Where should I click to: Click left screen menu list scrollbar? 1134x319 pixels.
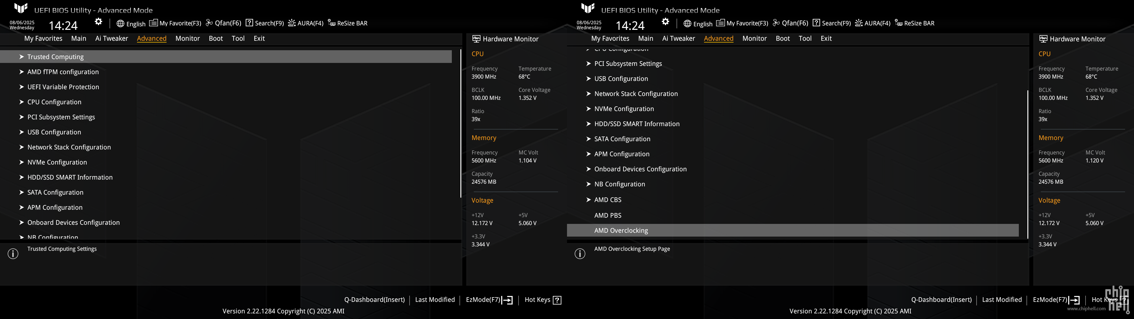click(460, 123)
